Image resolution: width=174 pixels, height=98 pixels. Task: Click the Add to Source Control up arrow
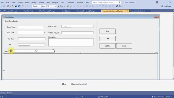[152, 97]
